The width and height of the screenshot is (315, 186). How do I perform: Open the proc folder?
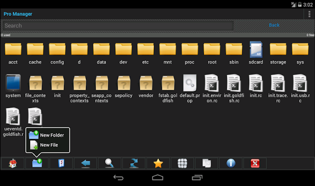coord(190,53)
